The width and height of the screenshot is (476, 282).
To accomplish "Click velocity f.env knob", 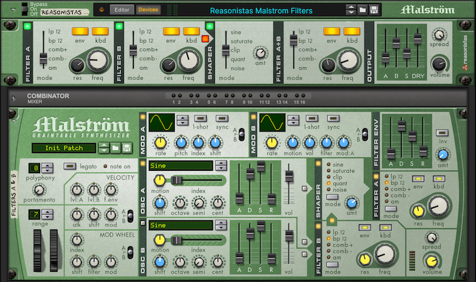I will (x=111, y=190).
